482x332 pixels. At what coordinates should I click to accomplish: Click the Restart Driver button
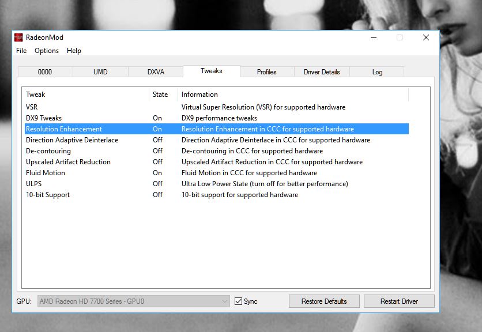399,301
